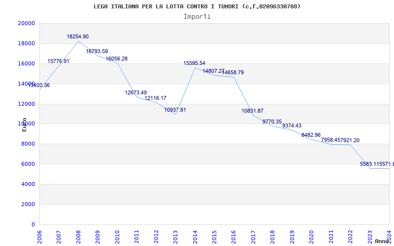
Task: Select data label 16056.28
Action: [117, 59]
